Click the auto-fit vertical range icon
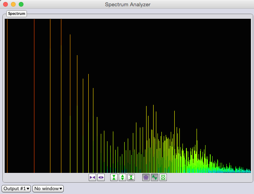 131,178
